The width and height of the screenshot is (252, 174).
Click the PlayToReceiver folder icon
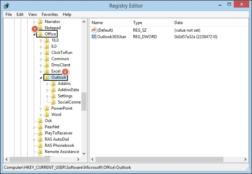(40, 133)
